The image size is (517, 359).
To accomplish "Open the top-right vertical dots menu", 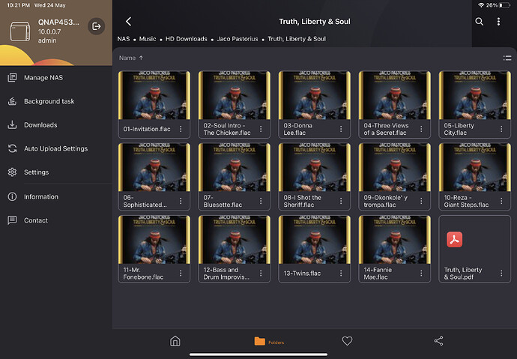I will coord(498,22).
